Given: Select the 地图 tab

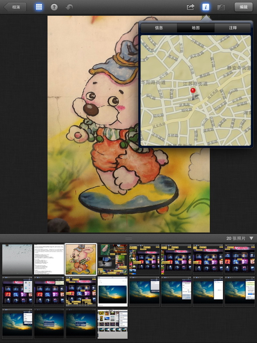Looking at the screenshot, I should click(x=196, y=28).
